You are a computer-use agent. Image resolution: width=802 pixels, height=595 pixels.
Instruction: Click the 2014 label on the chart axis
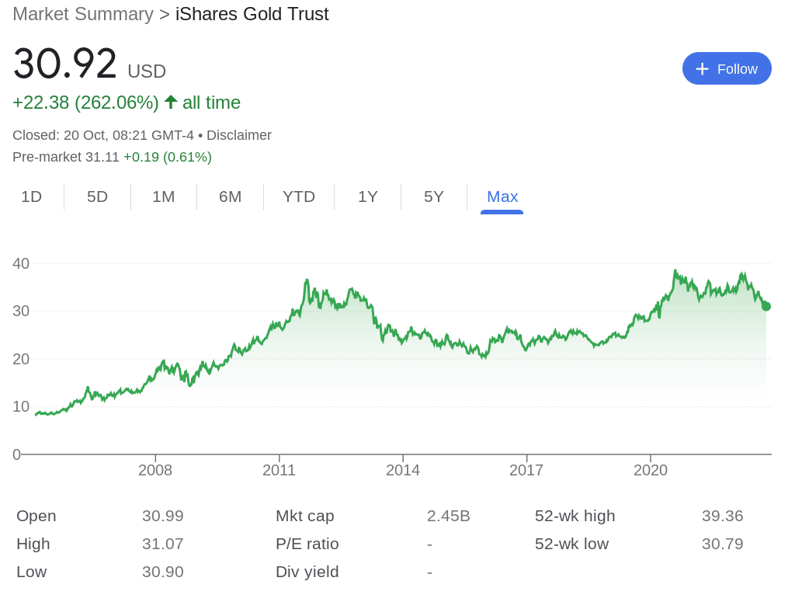click(x=402, y=470)
